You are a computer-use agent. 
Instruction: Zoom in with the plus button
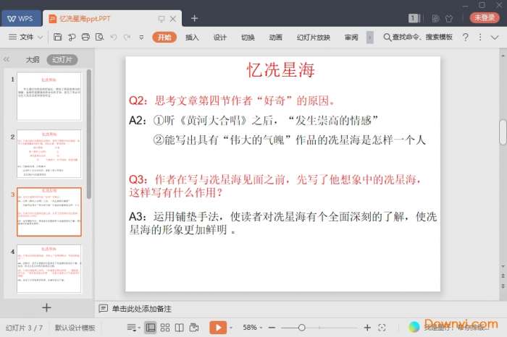[367, 328]
